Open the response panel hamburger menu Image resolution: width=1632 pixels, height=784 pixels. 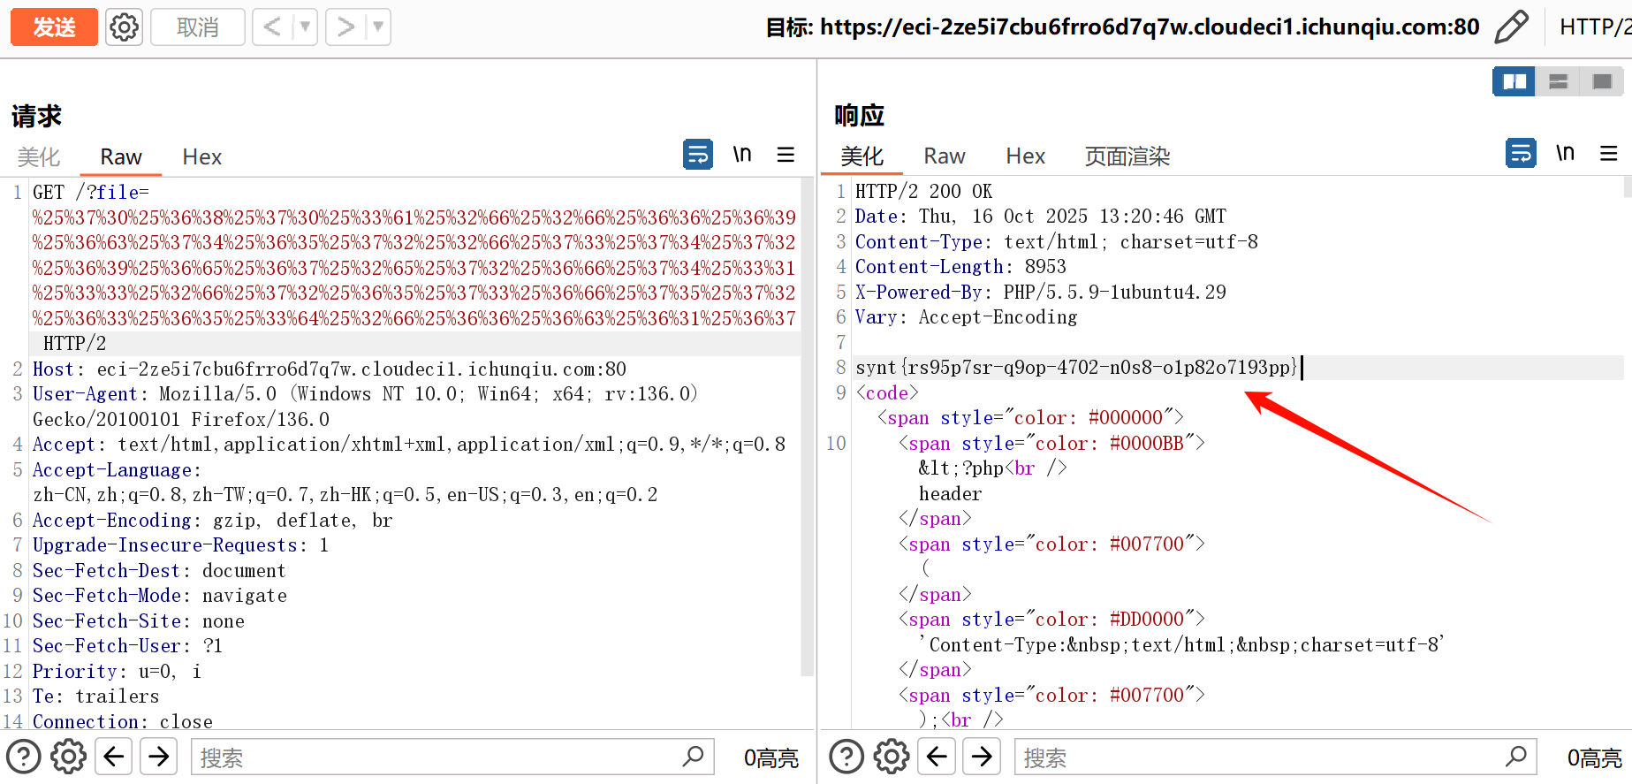pos(1609,154)
